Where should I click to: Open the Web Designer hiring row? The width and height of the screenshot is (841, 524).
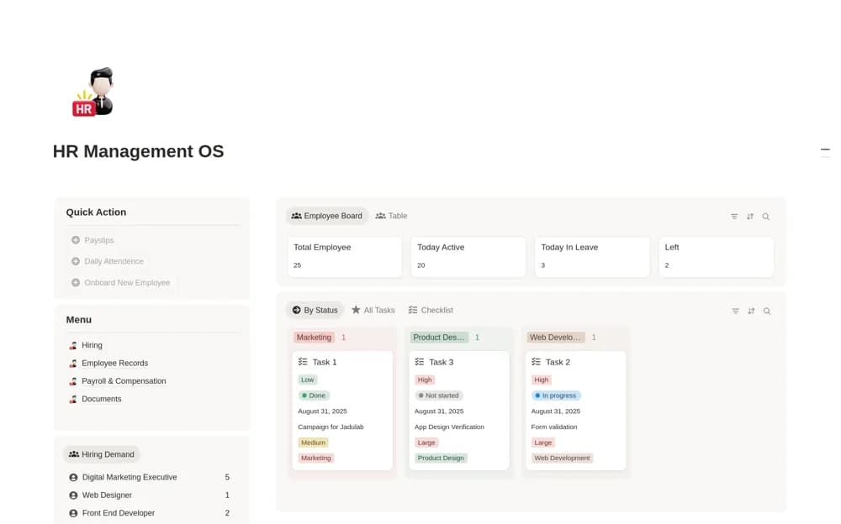[149, 495]
